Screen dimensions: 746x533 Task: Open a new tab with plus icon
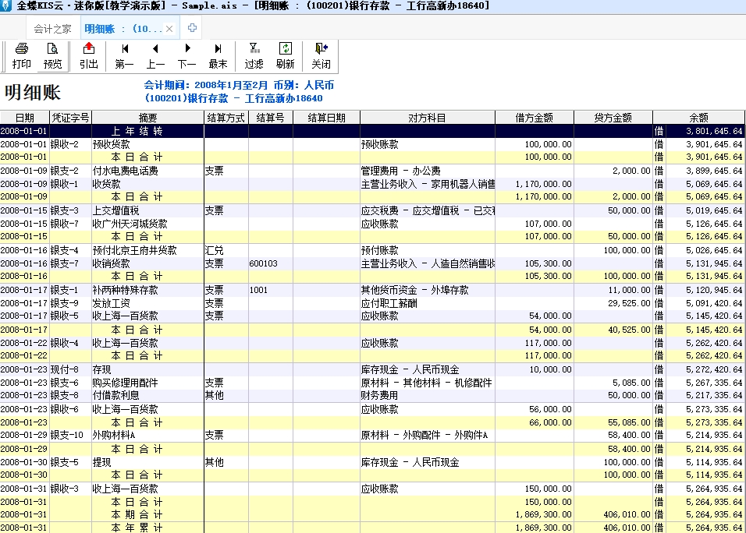pos(192,28)
